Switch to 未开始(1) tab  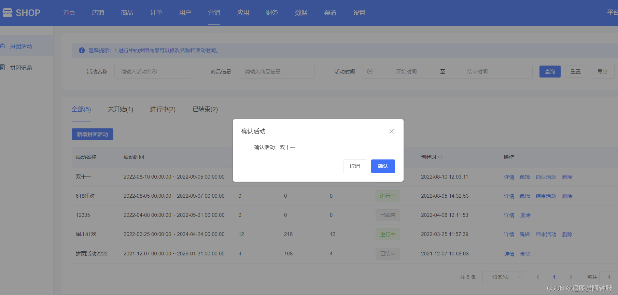[x=121, y=109]
